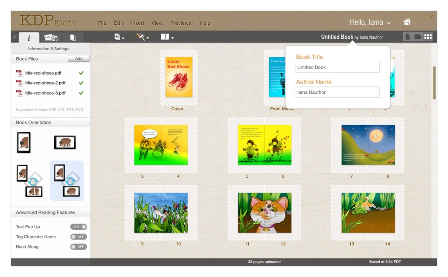448x277 pixels.
Task: Open the pages panel tab icon
Action: 73,38
